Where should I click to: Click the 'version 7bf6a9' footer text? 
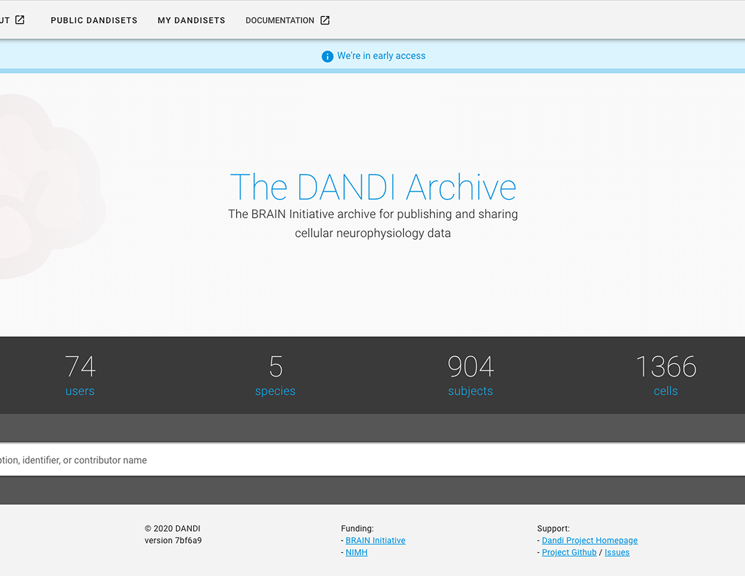coord(173,540)
